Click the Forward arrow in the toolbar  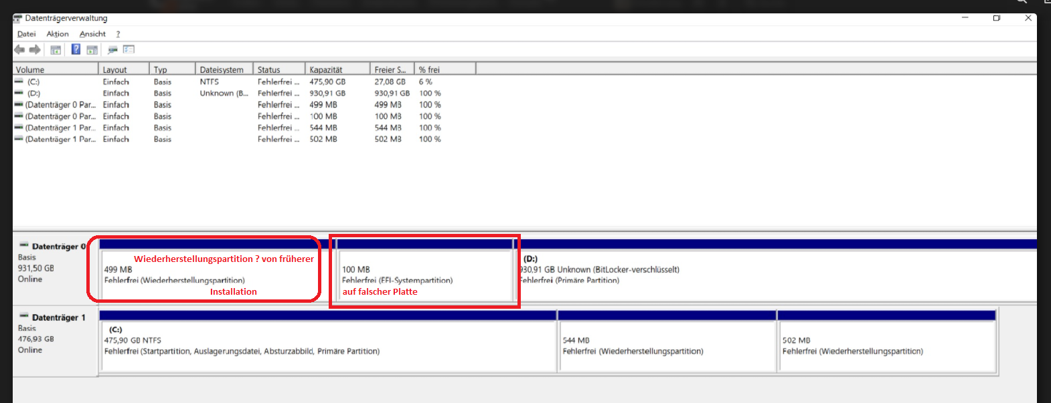point(35,49)
